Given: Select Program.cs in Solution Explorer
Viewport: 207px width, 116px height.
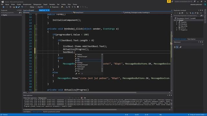Looking at the screenshot, I should click(x=184, y=30).
